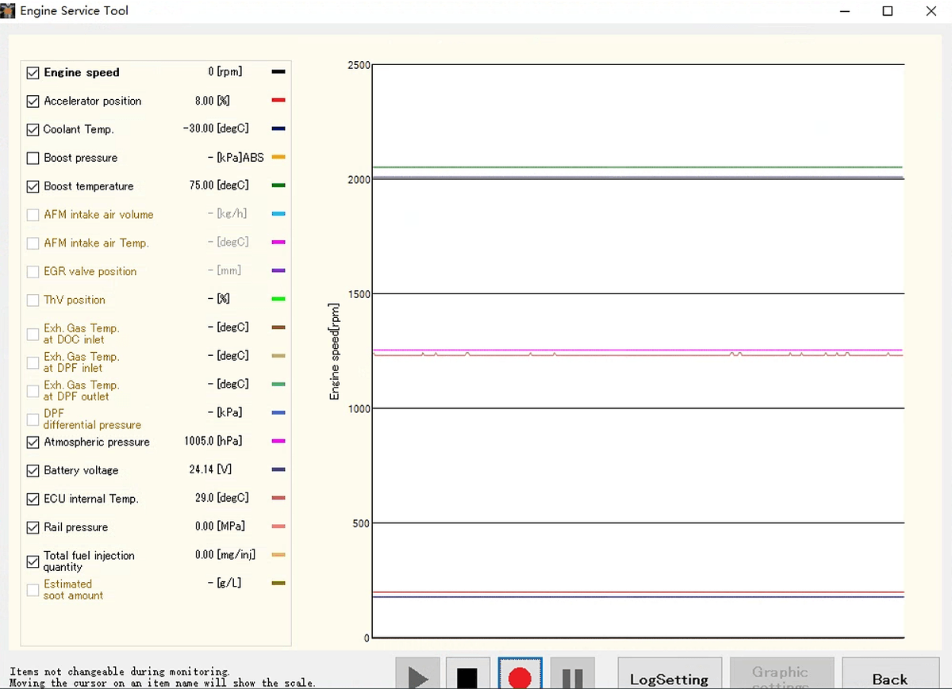Click the Engine Service Tool app icon
Image resolution: width=952 pixels, height=689 pixels.
point(9,11)
